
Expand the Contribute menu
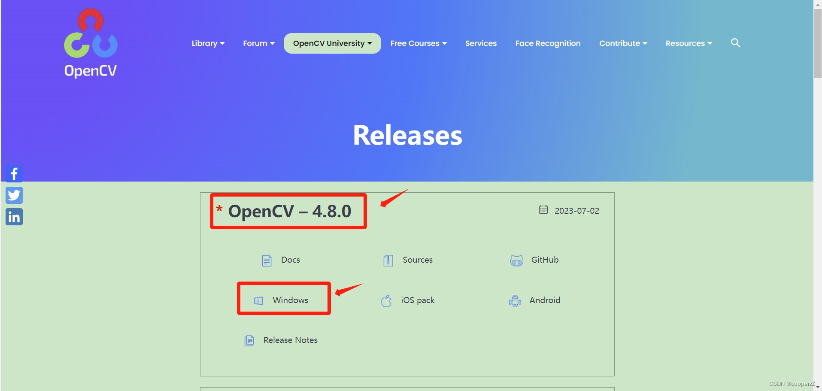[x=623, y=43]
